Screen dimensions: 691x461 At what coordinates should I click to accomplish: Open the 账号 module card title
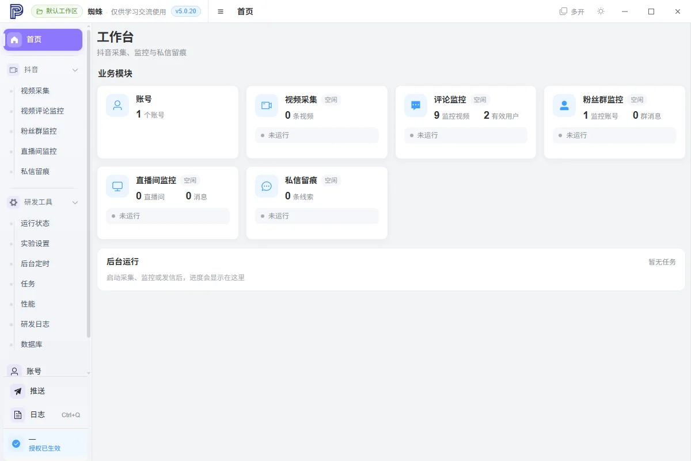point(144,99)
